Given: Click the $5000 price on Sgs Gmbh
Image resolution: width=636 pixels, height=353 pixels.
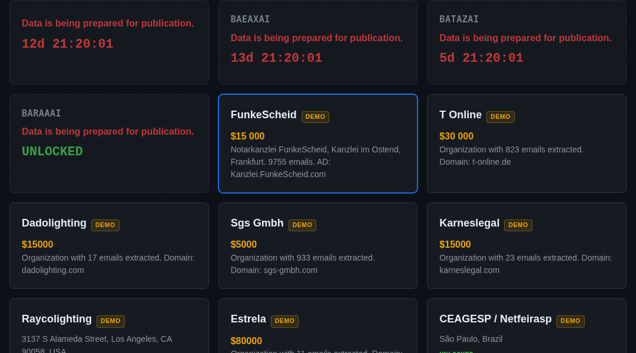Looking at the screenshot, I should [x=243, y=244].
